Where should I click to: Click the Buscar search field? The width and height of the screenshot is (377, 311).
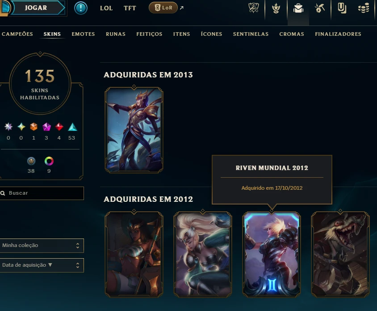(42, 193)
